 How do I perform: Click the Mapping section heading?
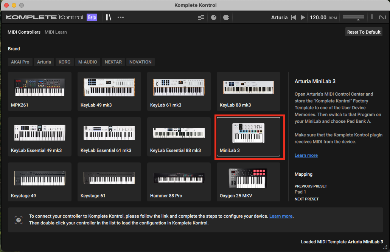click(303, 174)
